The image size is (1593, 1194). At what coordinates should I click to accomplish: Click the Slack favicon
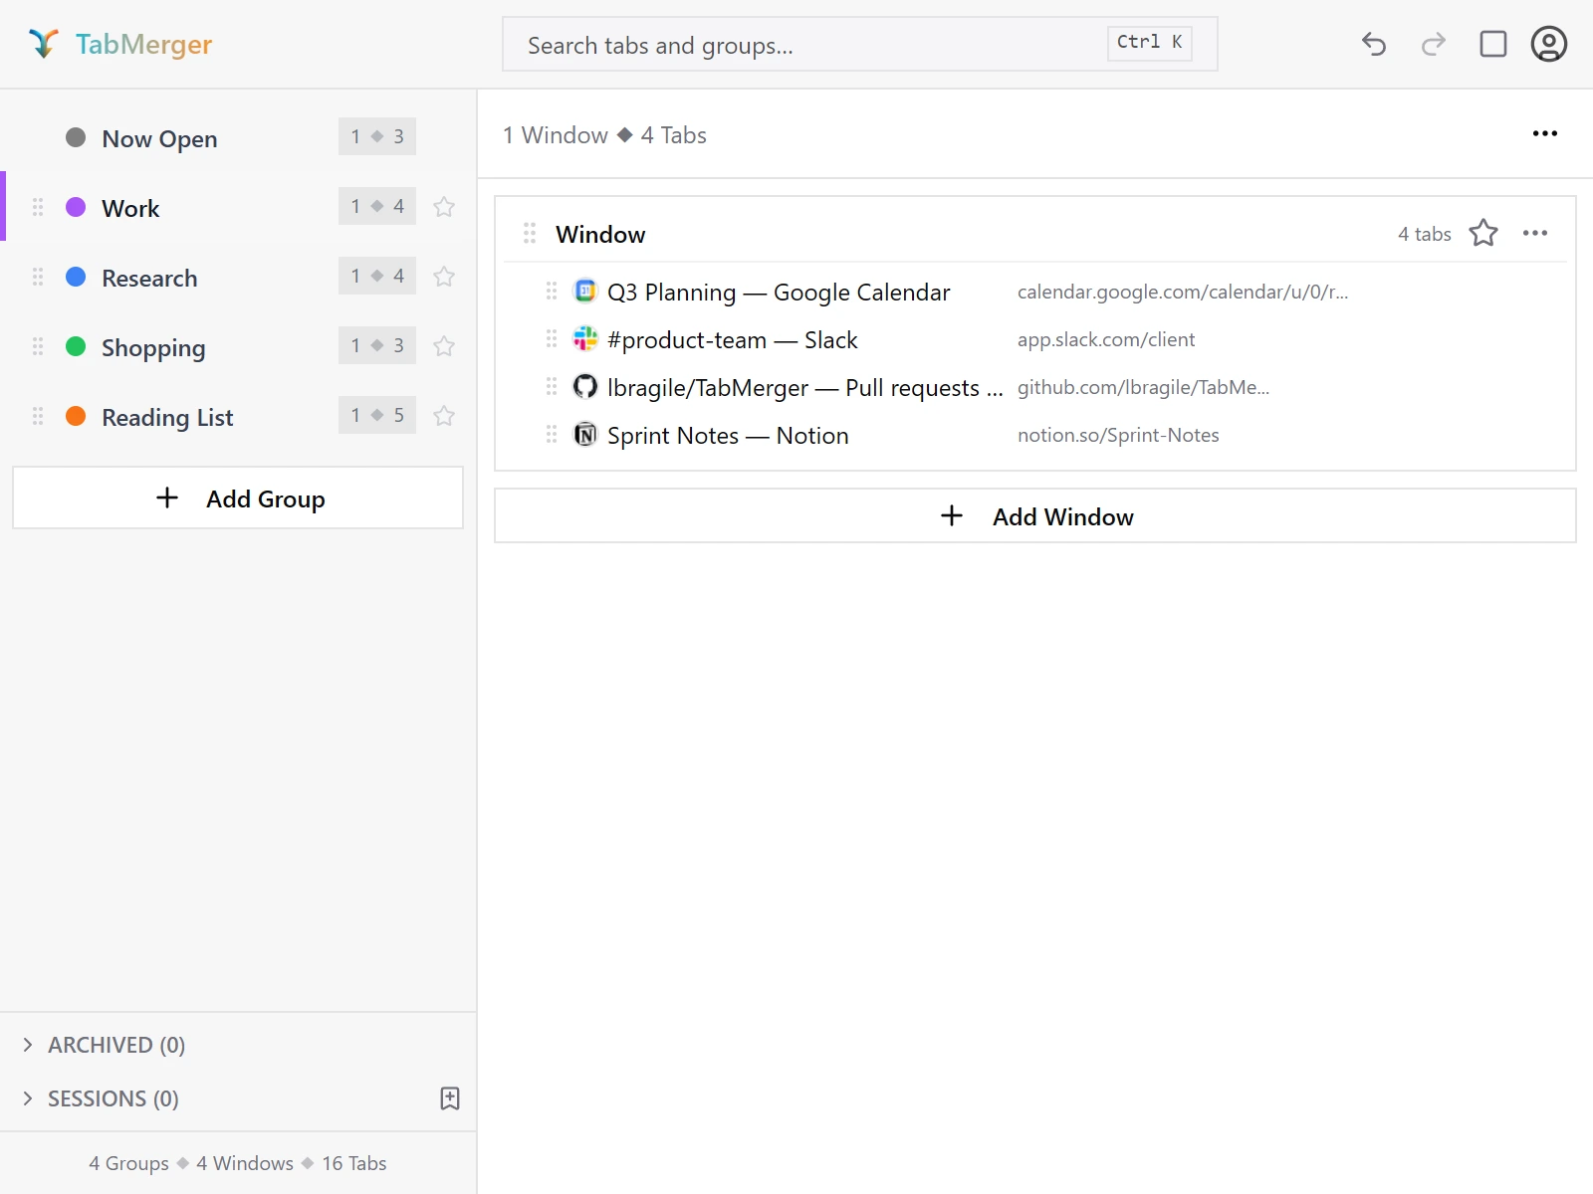585,338
